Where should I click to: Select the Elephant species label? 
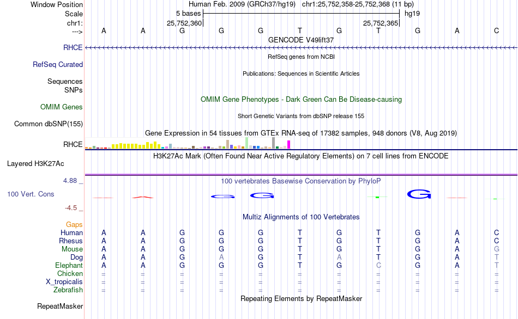69,265
